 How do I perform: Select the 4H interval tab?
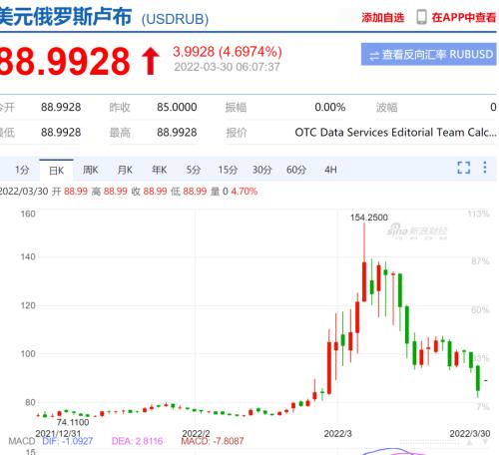330,170
